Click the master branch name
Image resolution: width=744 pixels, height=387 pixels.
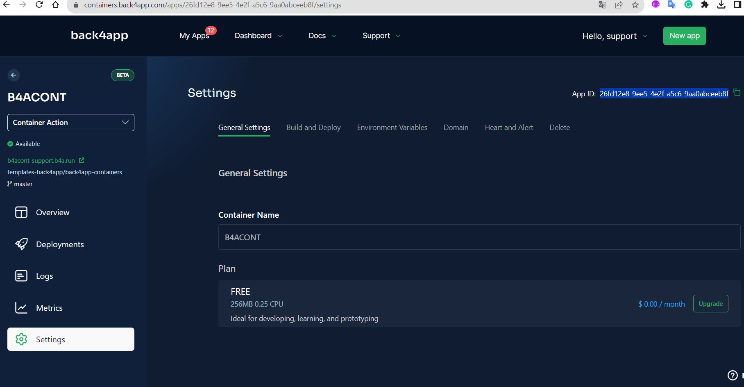[23, 184]
